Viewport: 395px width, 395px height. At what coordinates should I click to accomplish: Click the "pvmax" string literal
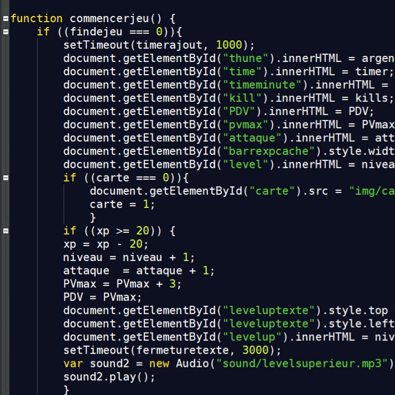[245, 125]
